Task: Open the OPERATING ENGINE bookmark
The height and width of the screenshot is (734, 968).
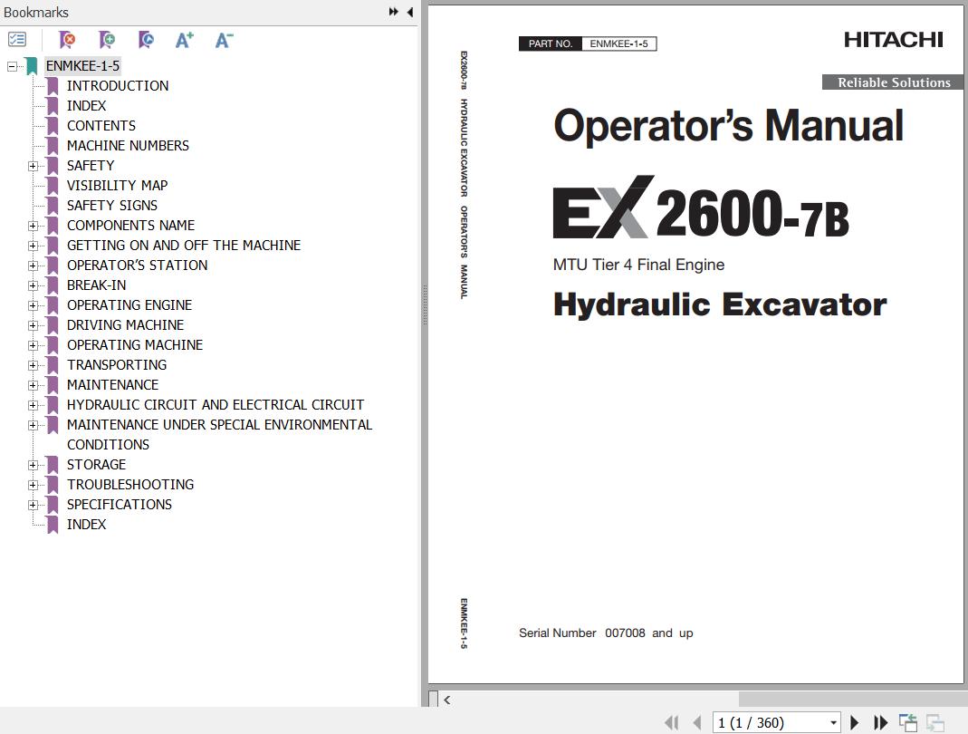Action: (x=129, y=305)
